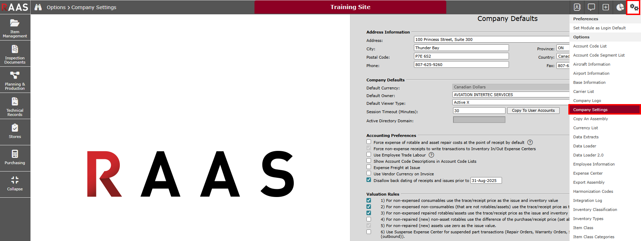Image resolution: width=641 pixels, height=241 pixels.
Task: Open Harmonization Codes option
Action: [x=605, y=191]
